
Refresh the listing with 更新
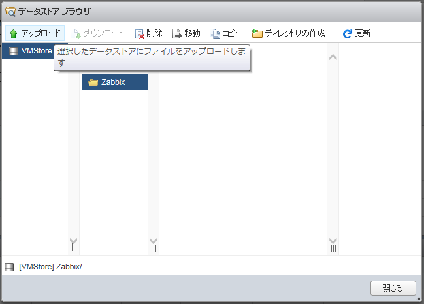[x=356, y=33]
